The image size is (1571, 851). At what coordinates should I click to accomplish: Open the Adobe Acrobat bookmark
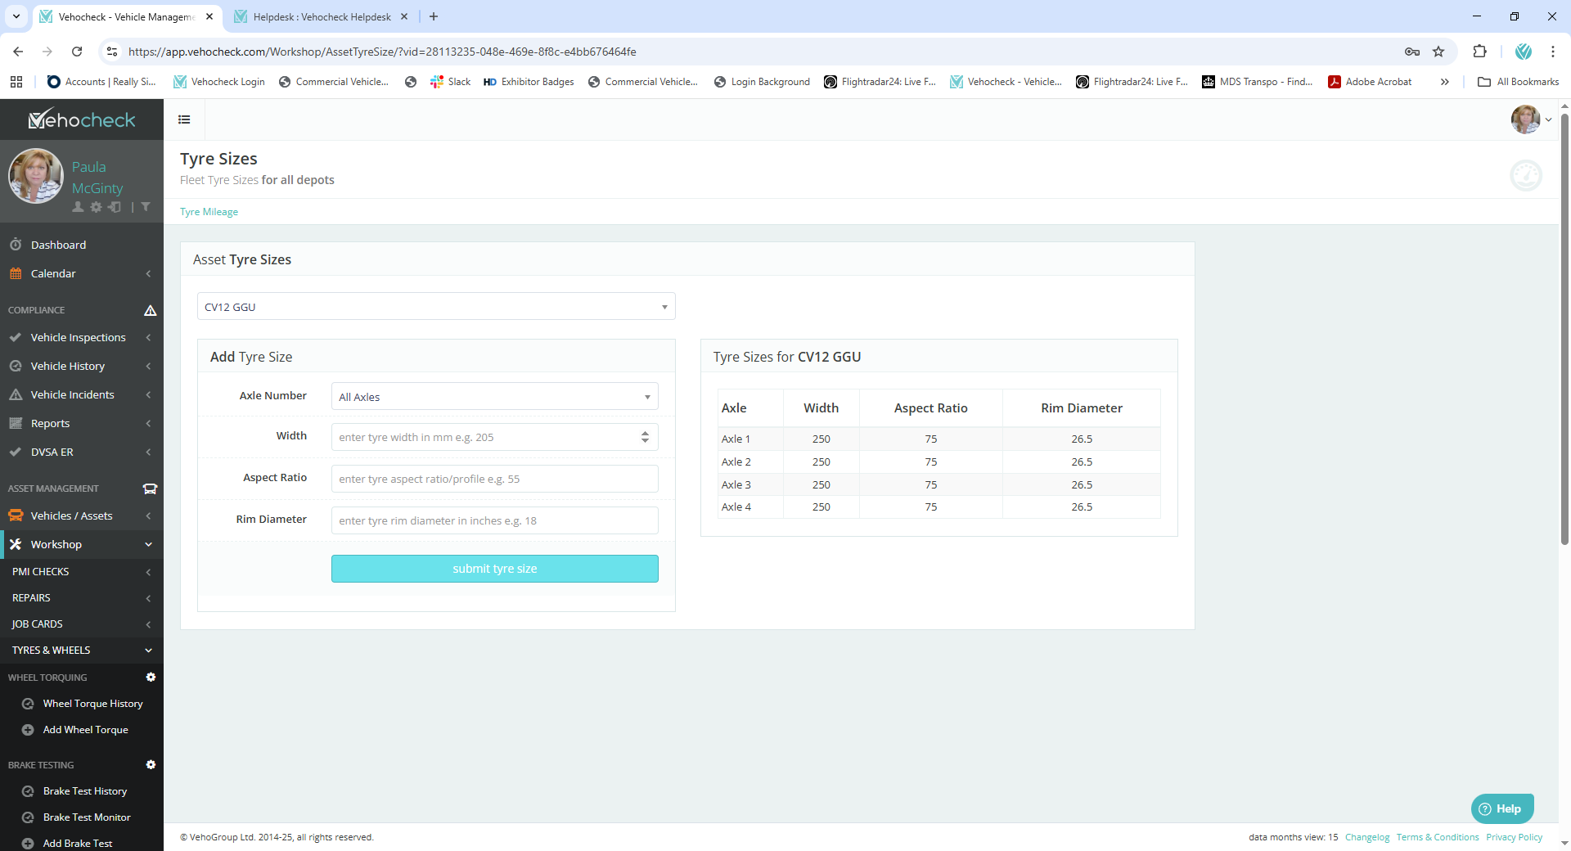tap(1370, 82)
